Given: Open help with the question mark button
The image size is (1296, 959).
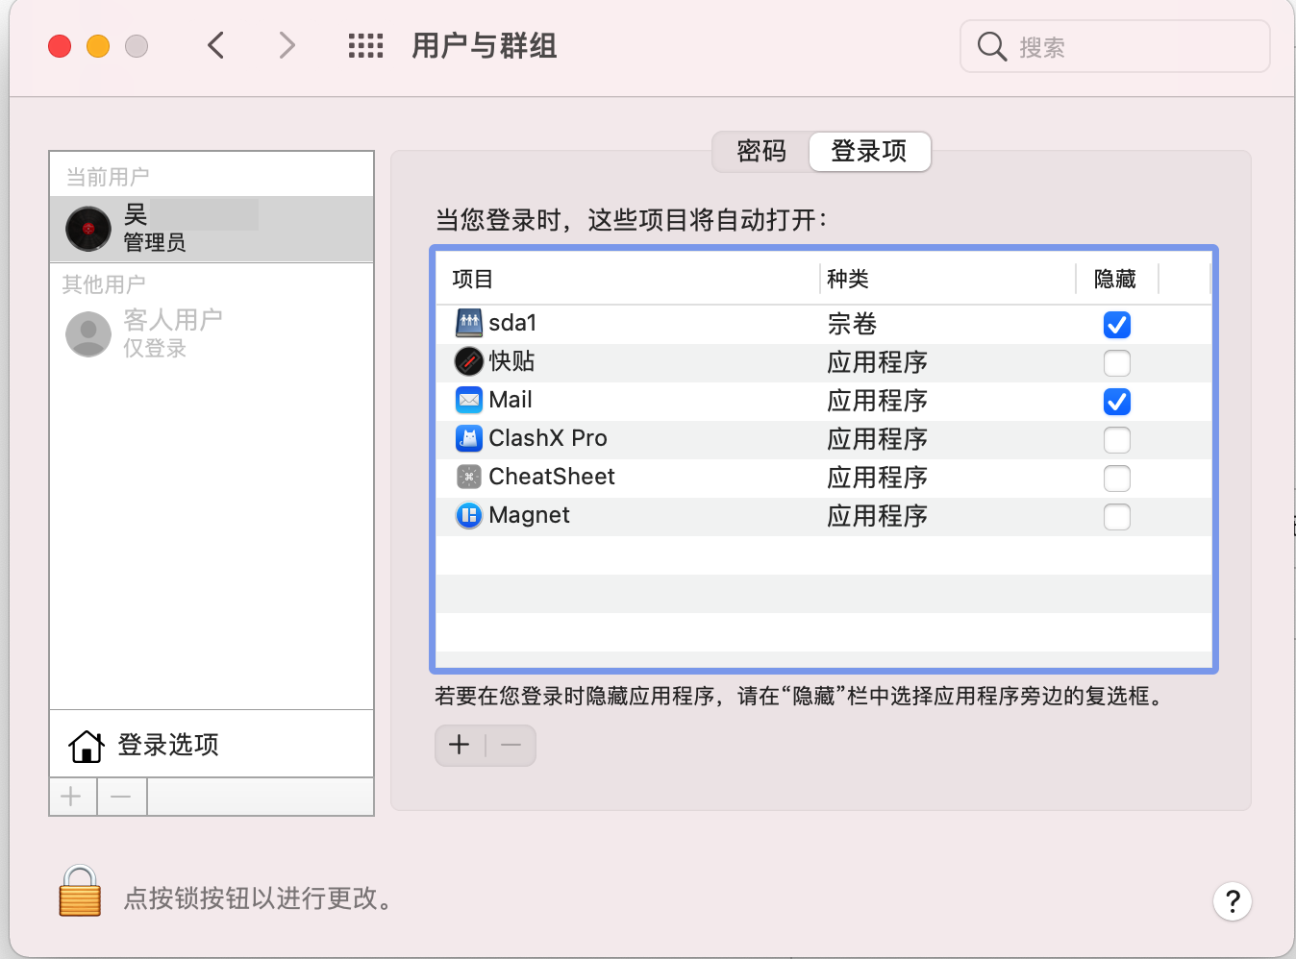Looking at the screenshot, I should point(1233,901).
